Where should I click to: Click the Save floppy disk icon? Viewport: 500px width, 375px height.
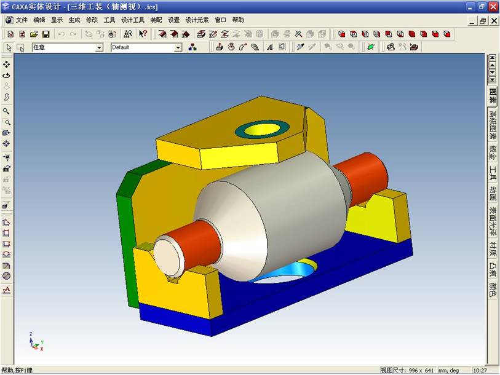(46, 34)
